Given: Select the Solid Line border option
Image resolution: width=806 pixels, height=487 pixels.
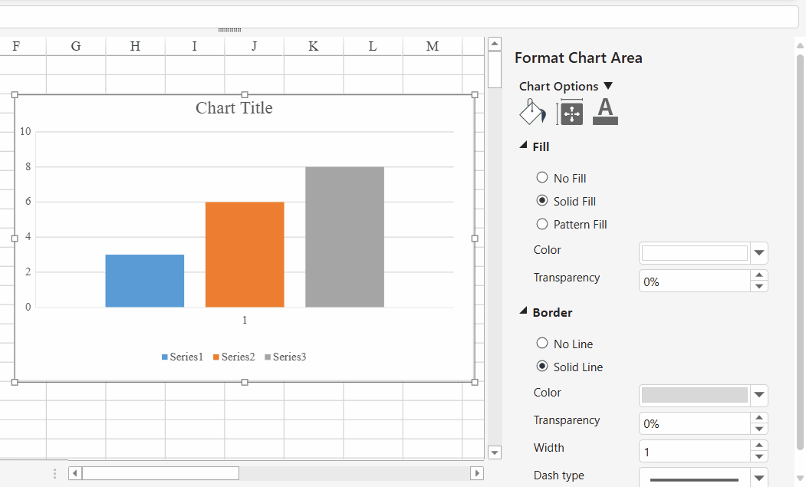Looking at the screenshot, I should click(541, 366).
